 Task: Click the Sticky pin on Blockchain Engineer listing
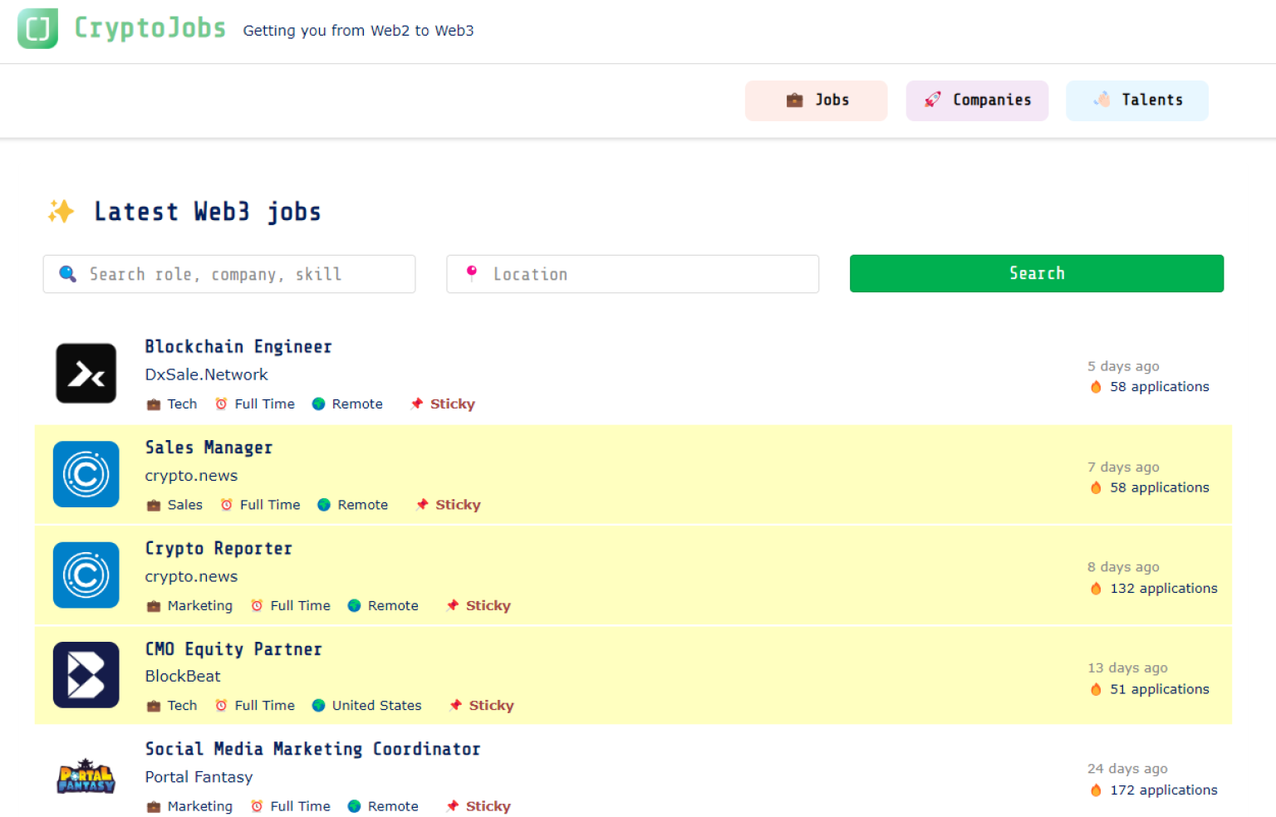(417, 404)
